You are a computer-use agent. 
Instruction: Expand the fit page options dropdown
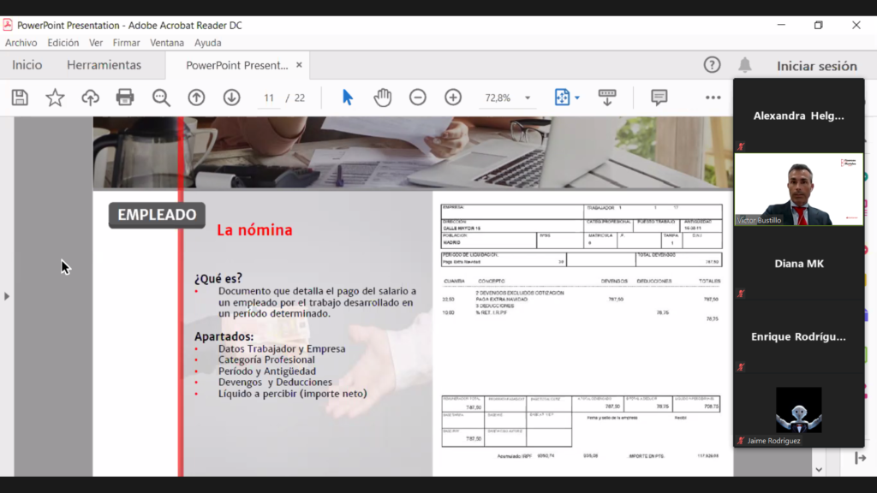pos(577,98)
